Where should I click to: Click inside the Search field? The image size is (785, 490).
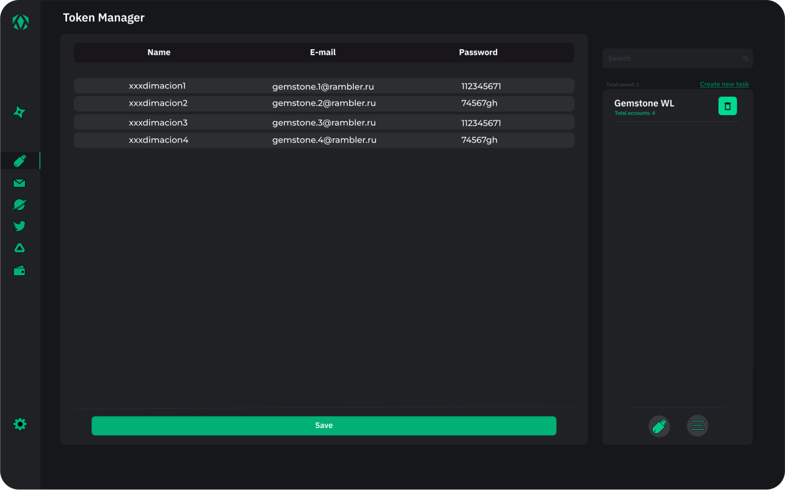pos(671,59)
